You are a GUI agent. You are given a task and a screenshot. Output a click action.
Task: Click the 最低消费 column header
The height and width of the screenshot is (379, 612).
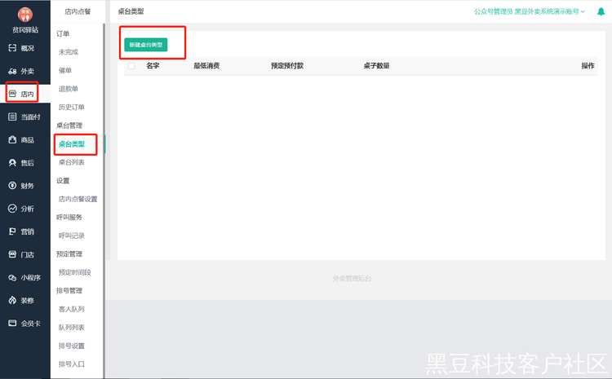(206, 65)
